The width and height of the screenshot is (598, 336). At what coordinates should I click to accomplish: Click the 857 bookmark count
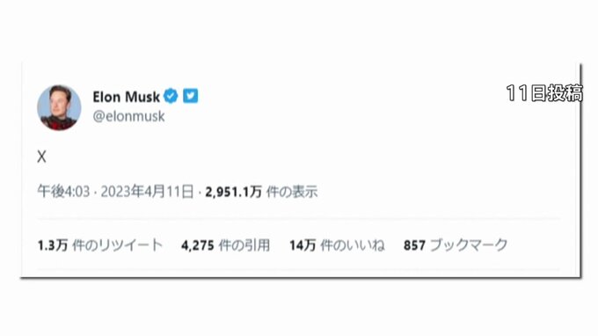click(x=414, y=245)
